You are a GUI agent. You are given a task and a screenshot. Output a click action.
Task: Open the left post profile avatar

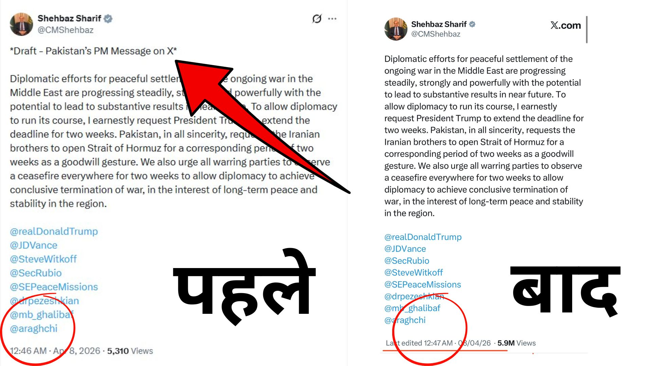(21, 24)
